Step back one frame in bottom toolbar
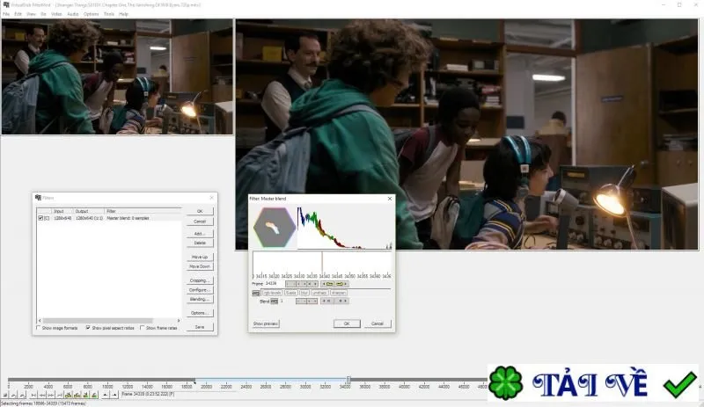Image resolution: width=704 pixels, height=407 pixels. [41, 395]
